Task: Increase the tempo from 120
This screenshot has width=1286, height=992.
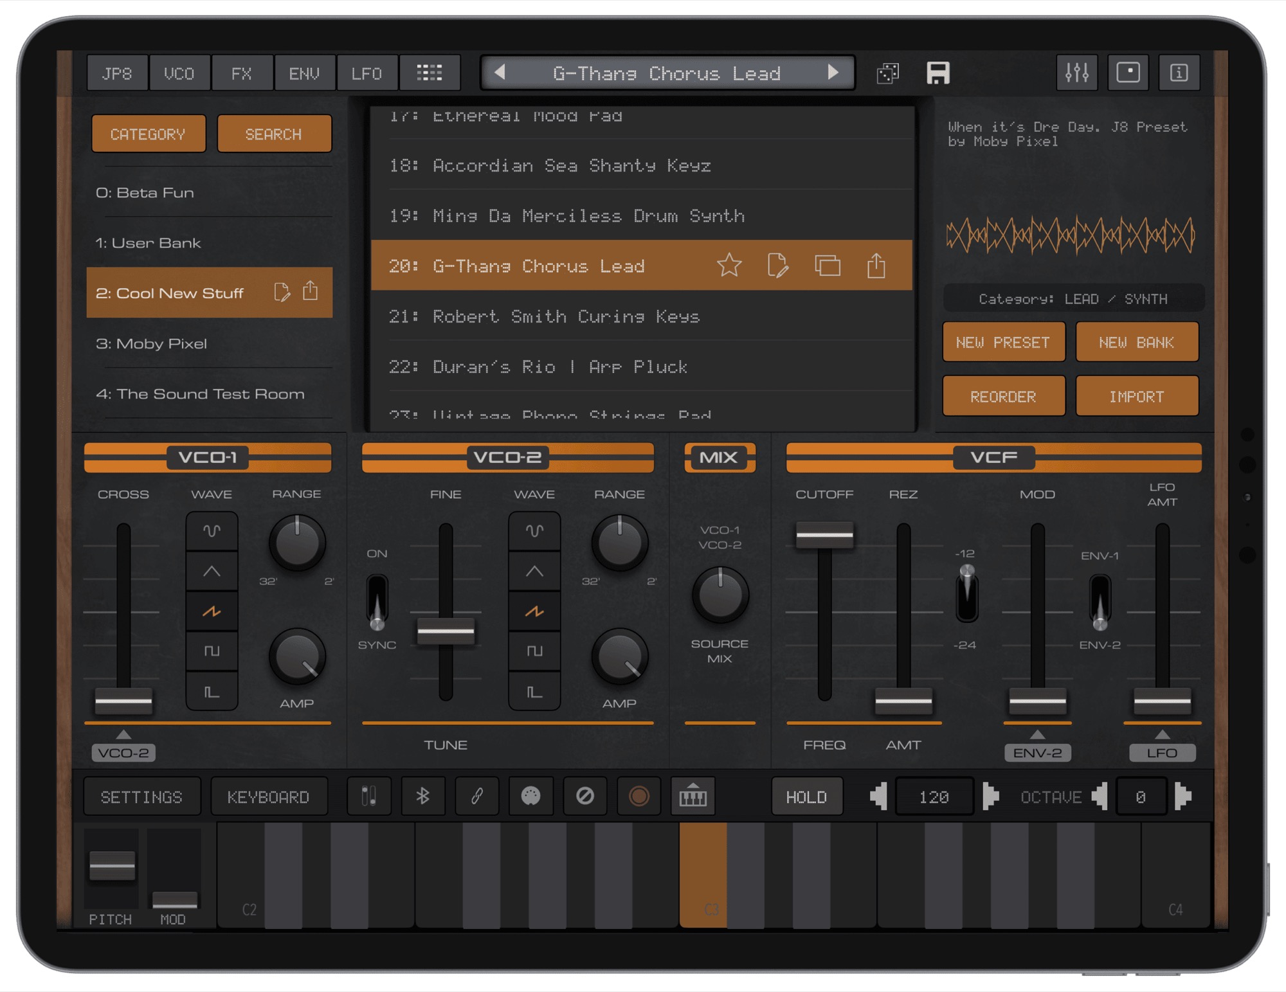Action: [x=991, y=797]
